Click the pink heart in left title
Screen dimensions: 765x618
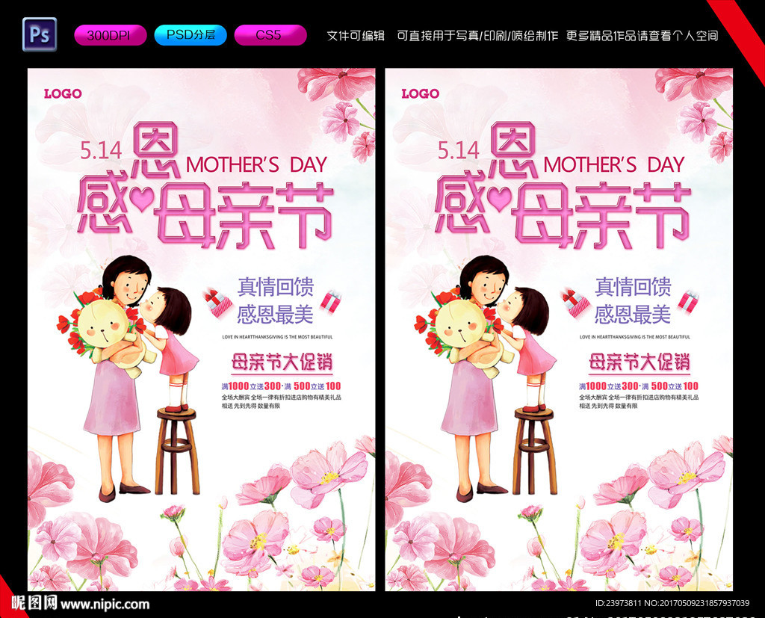coord(142,198)
